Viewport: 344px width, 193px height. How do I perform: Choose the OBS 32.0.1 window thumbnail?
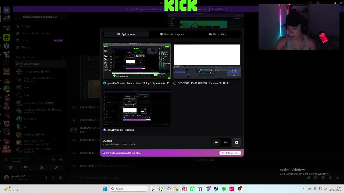[x=207, y=61]
